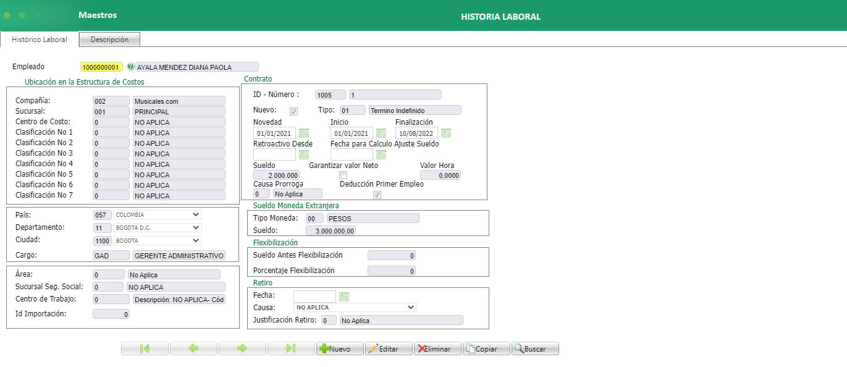
Task: Switch to the Histórico Laboral tab
Action: pyautogui.click(x=40, y=40)
